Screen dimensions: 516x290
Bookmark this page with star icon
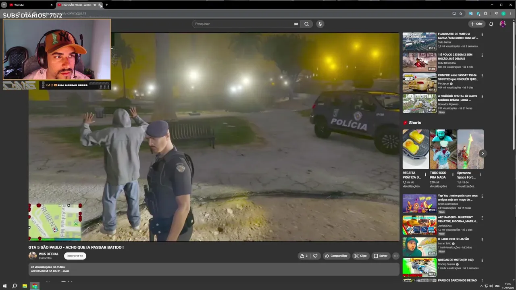pyautogui.click(x=461, y=13)
